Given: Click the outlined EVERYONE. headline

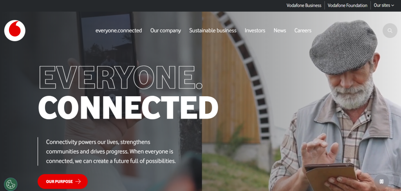Looking at the screenshot, I should [121, 77].
